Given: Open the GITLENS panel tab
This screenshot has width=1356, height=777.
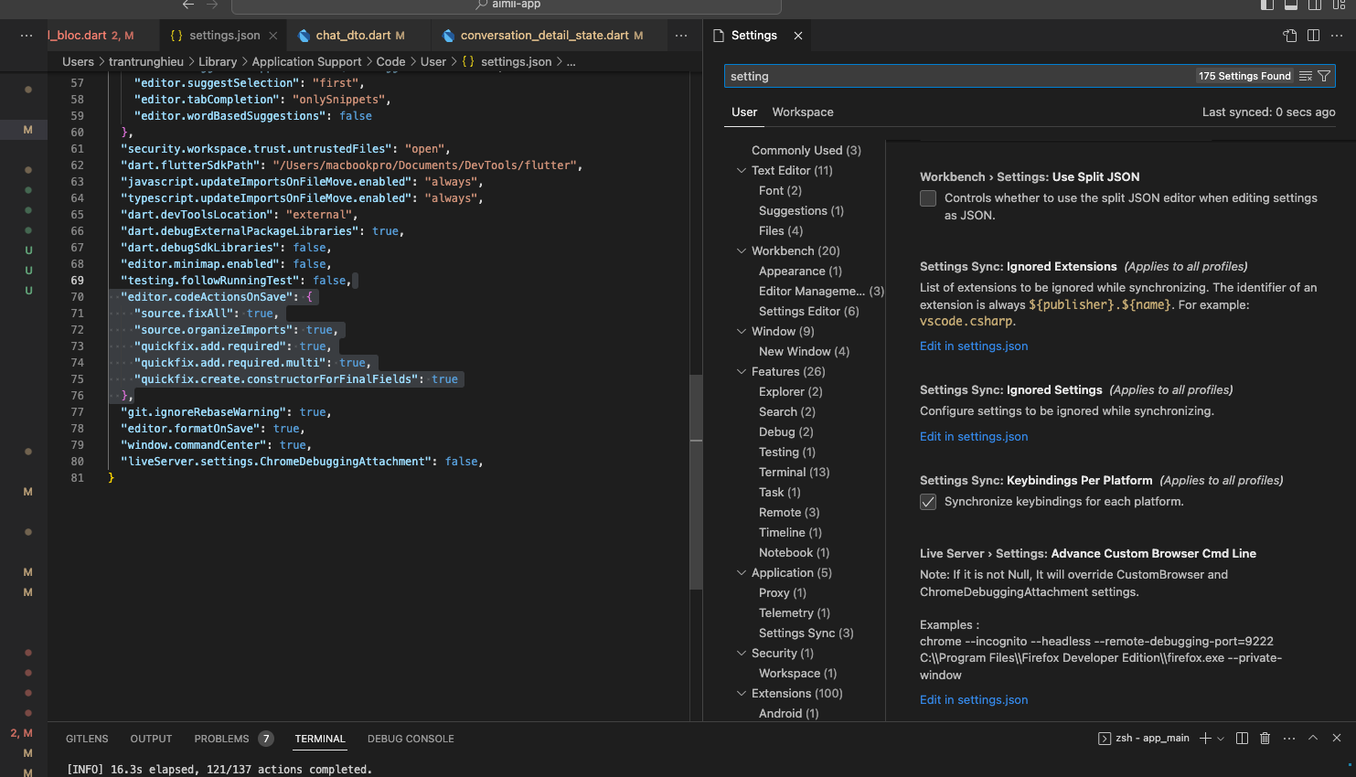Looking at the screenshot, I should 87,739.
